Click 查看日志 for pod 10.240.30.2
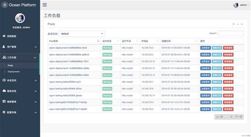Image resolution: width=251 pixels, height=137 pixels. pos(217,55)
